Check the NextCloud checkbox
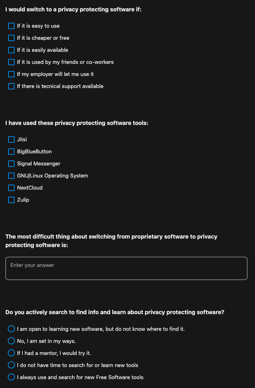 [11, 188]
